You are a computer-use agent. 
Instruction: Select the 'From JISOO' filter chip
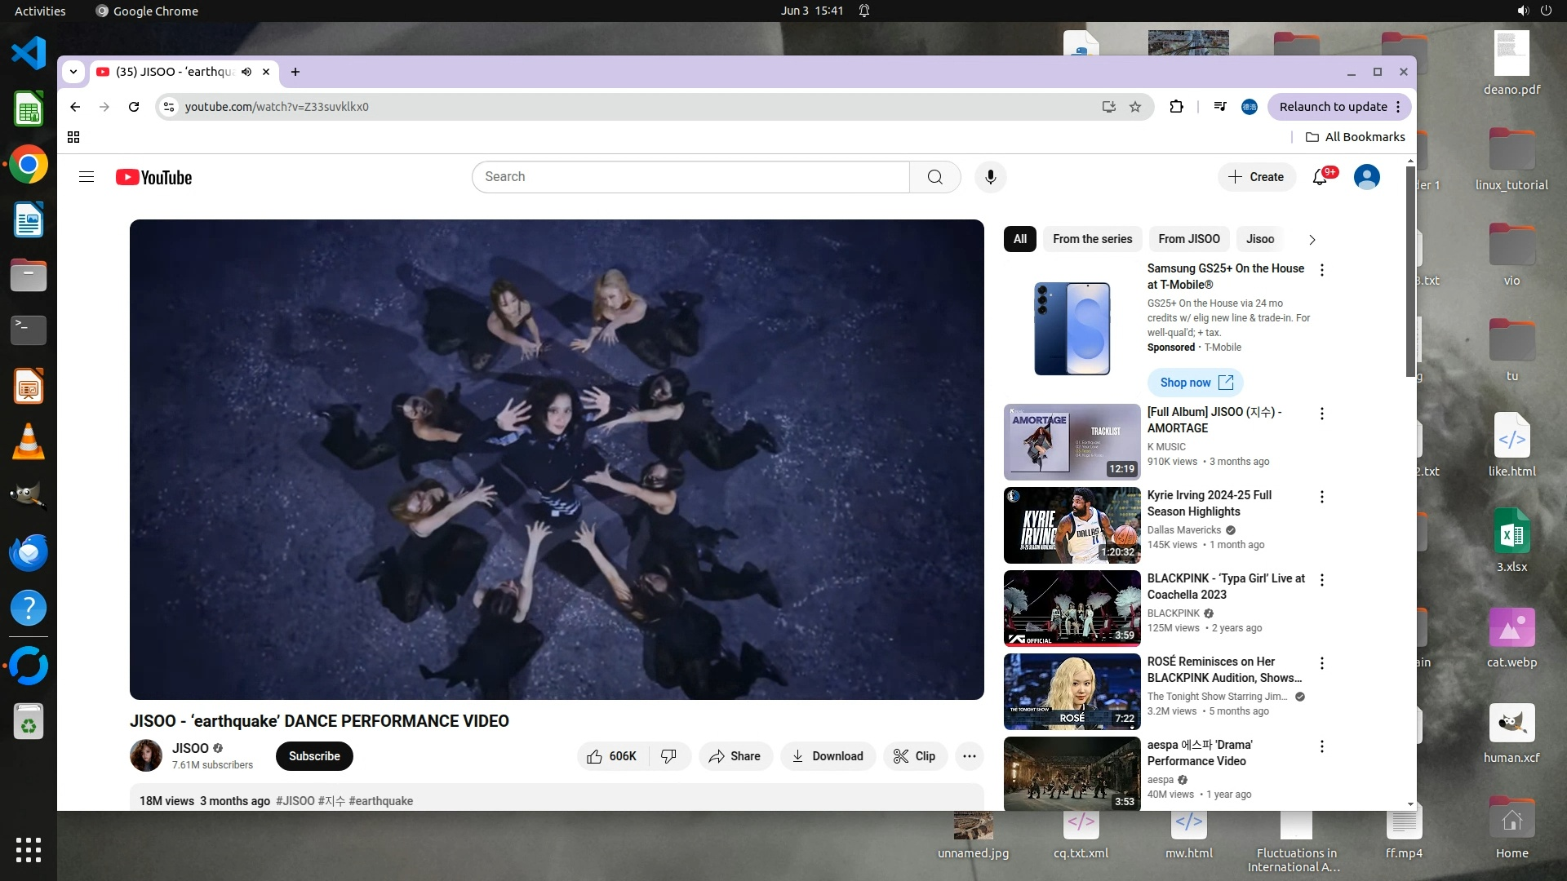1188,239
